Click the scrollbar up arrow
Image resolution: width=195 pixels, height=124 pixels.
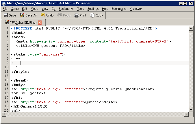click(x=191, y=28)
